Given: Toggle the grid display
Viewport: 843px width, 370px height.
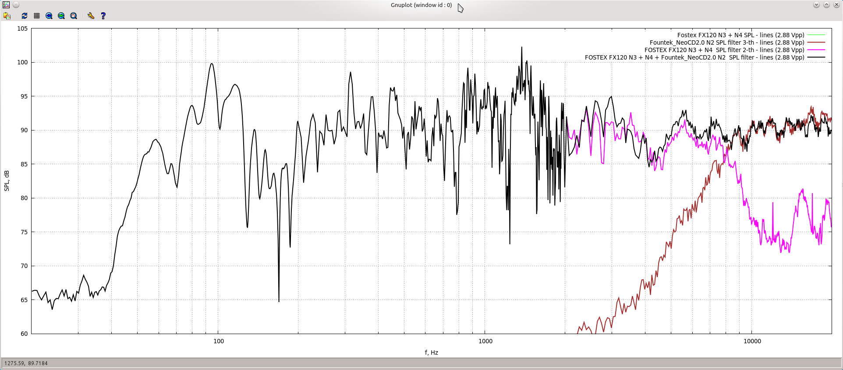Looking at the screenshot, I should pyautogui.click(x=37, y=16).
